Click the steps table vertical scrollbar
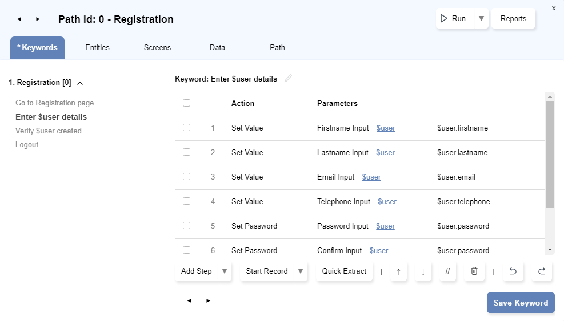 (x=550, y=154)
